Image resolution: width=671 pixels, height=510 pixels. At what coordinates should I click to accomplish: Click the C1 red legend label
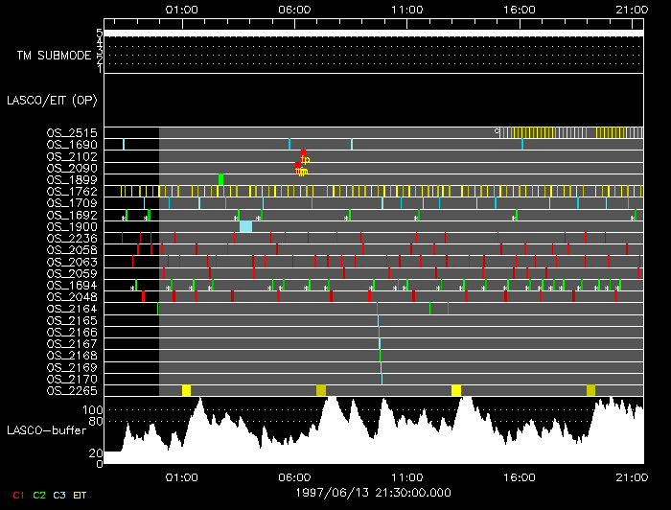pyautogui.click(x=17, y=495)
